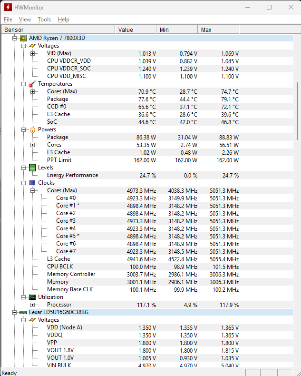Click the Value column header
The width and height of the screenshot is (301, 376).
point(136,30)
